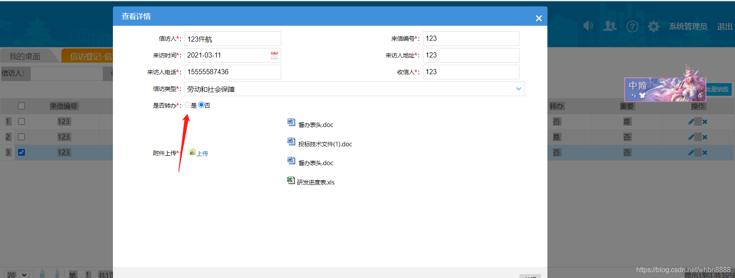Click 123 cell in row 2
The height and width of the screenshot is (278, 735).
point(64,137)
